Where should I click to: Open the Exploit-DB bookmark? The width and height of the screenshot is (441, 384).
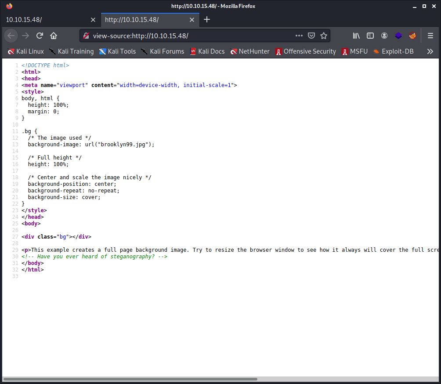[x=393, y=51]
